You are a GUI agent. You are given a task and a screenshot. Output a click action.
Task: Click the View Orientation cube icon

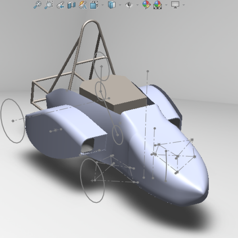94,5
